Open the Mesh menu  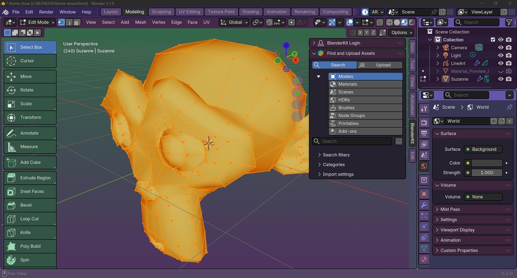(x=140, y=22)
